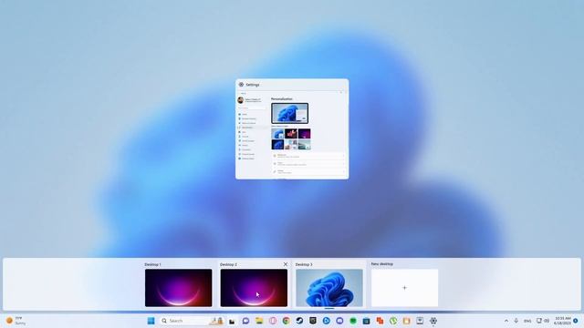Click the taskbar Search box
This screenshot has height=328, width=584.
[x=192, y=321]
